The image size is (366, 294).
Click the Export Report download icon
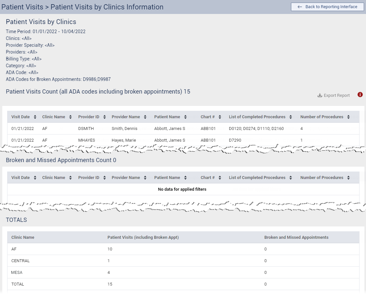[320, 96]
